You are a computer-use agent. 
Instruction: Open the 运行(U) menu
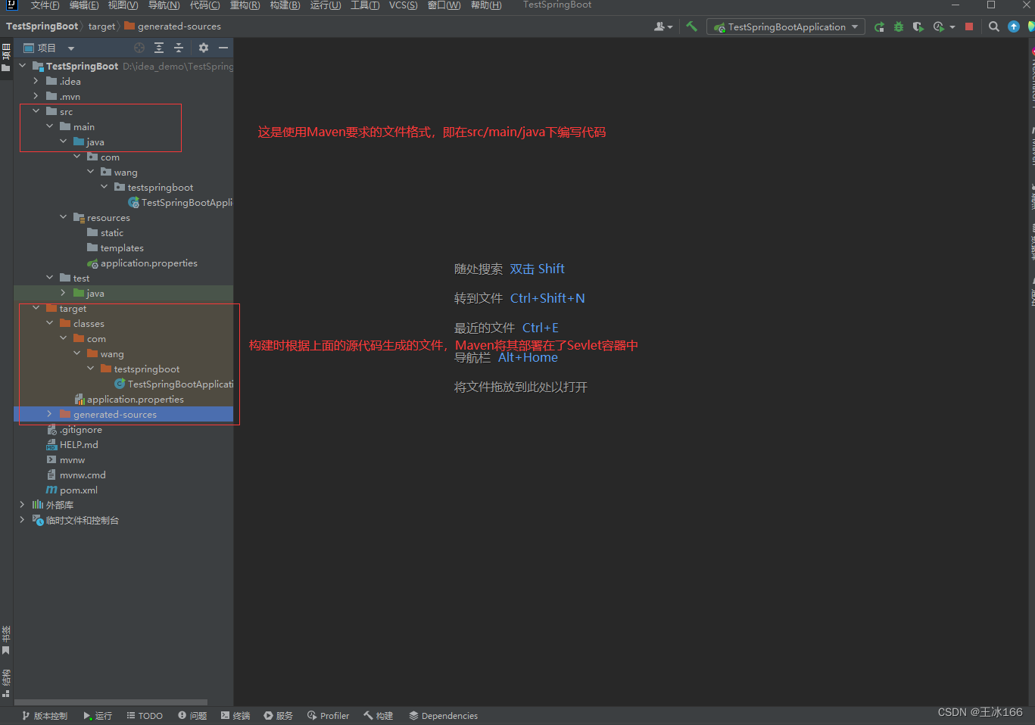pyautogui.click(x=326, y=5)
